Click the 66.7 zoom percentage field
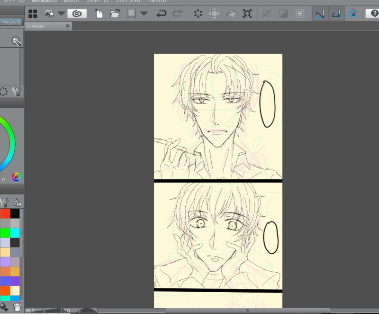 [30, 311]
